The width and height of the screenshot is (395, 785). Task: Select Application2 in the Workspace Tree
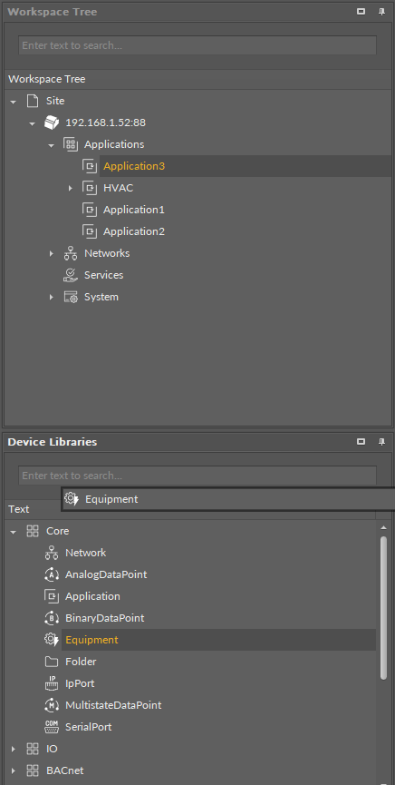point(134,231)
